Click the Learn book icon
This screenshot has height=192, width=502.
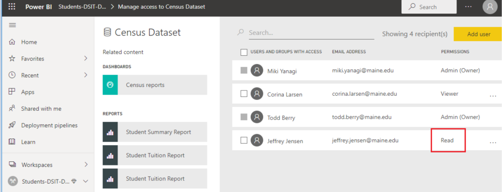12,142
